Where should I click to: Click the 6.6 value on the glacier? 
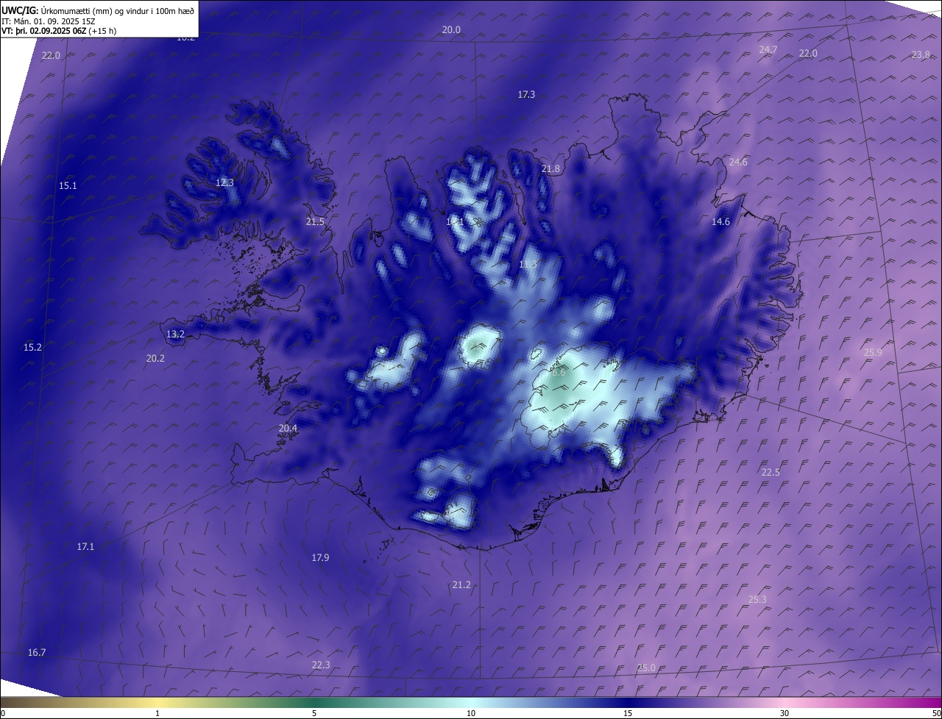pos(559,373)
